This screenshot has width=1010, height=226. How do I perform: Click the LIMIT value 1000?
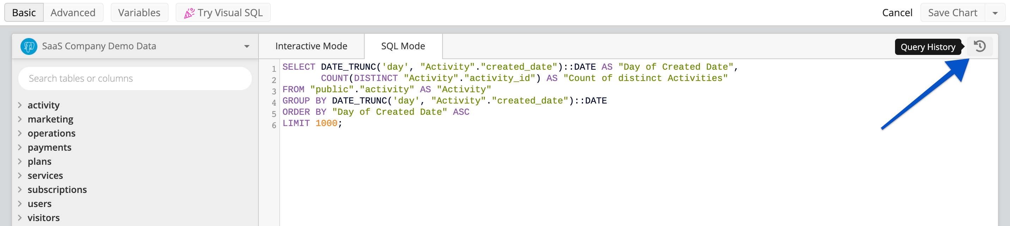[326, 124]
